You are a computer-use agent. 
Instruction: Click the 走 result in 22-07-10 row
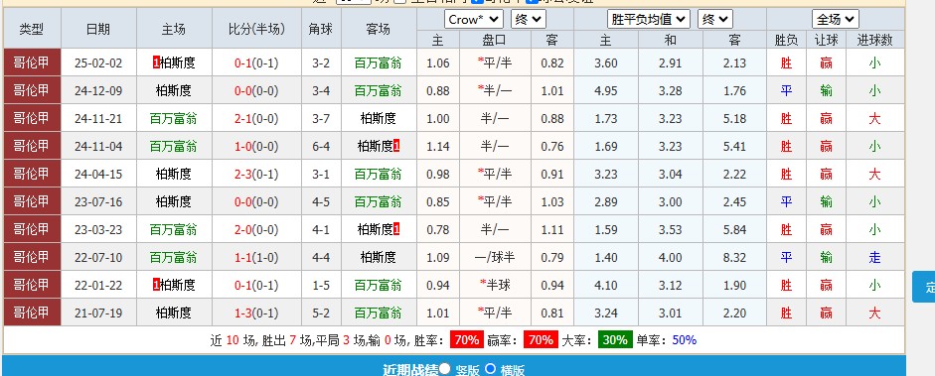874,258
